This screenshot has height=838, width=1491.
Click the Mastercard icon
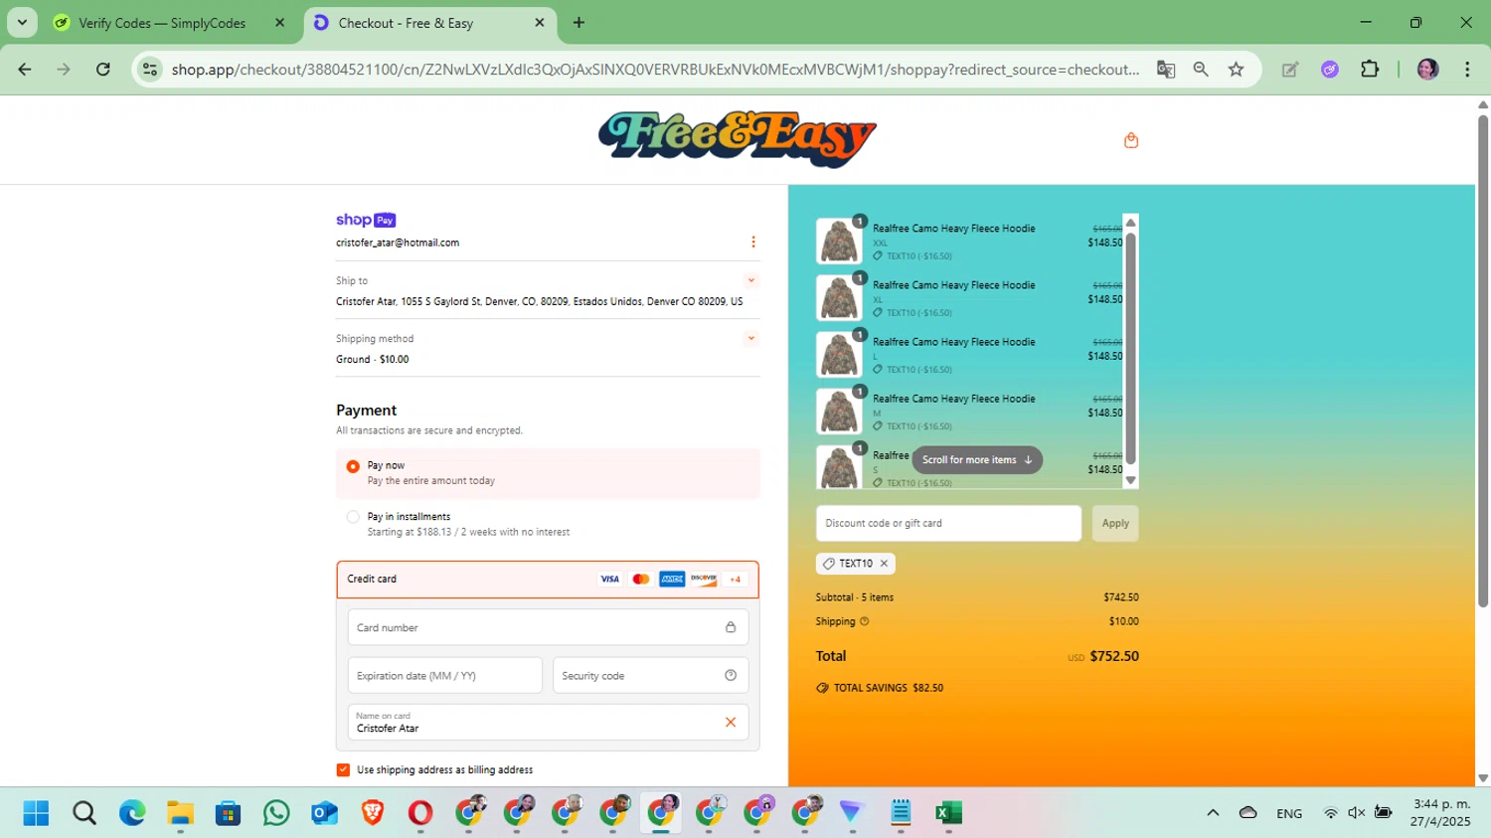[x=641, y=579]
